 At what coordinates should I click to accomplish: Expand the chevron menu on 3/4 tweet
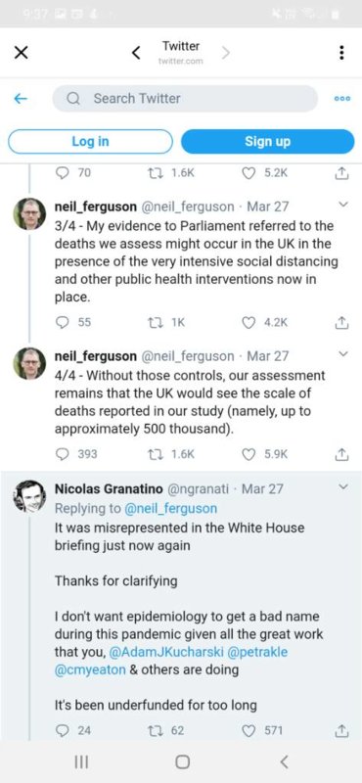[343, 205]
